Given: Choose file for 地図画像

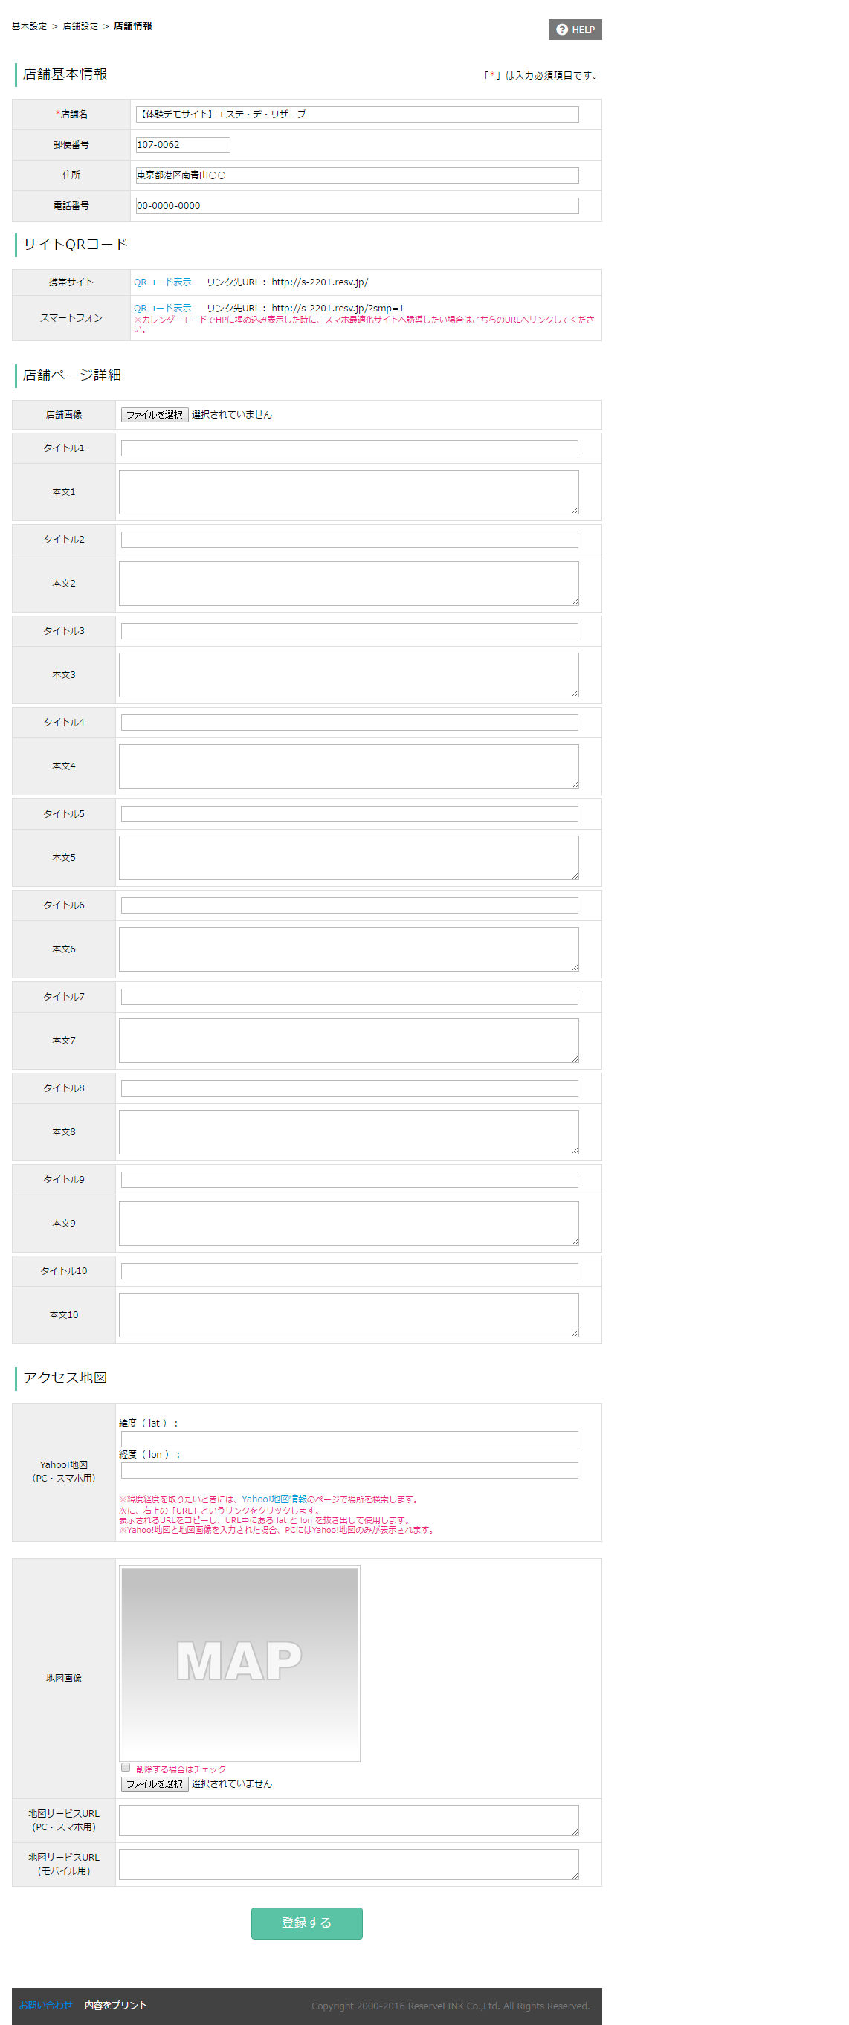Looking at the screenshot, I should point(155,1783).
